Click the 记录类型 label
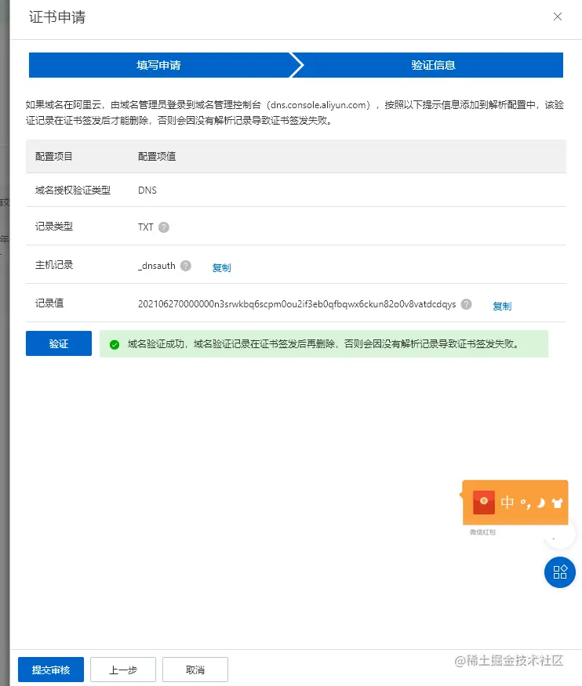The image size is (582, 686). coord(54,227)
